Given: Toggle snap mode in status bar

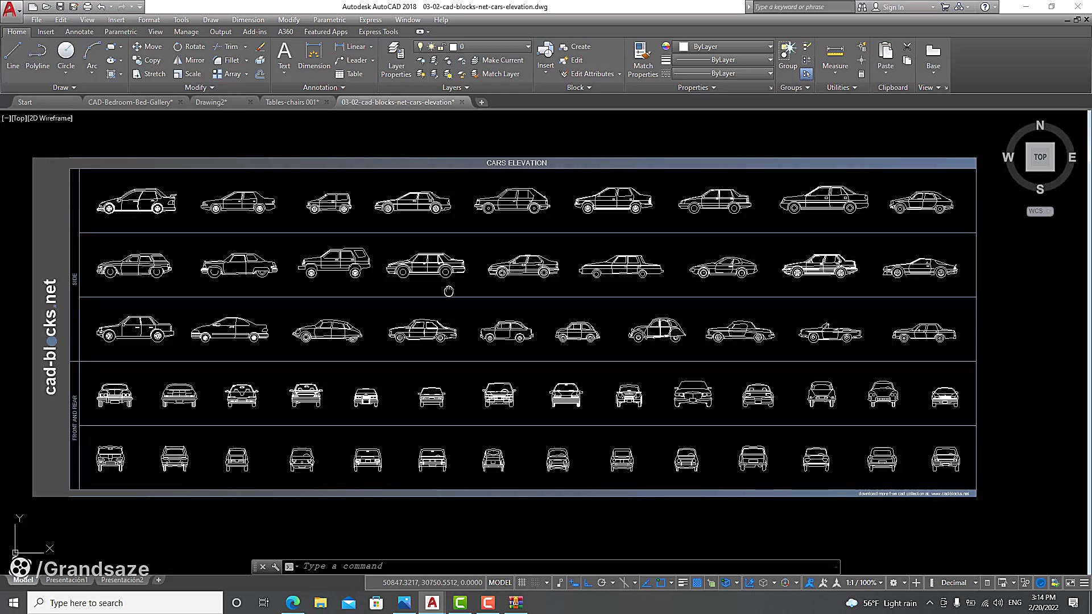Looking at the screenshot, I should (x=536, y=583).
